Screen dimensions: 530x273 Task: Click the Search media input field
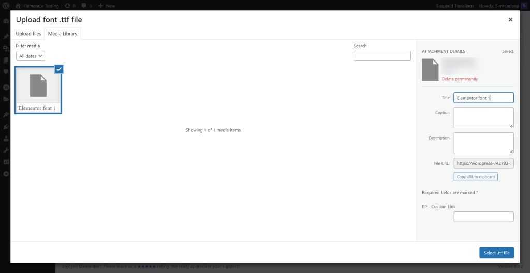[382, 56]
